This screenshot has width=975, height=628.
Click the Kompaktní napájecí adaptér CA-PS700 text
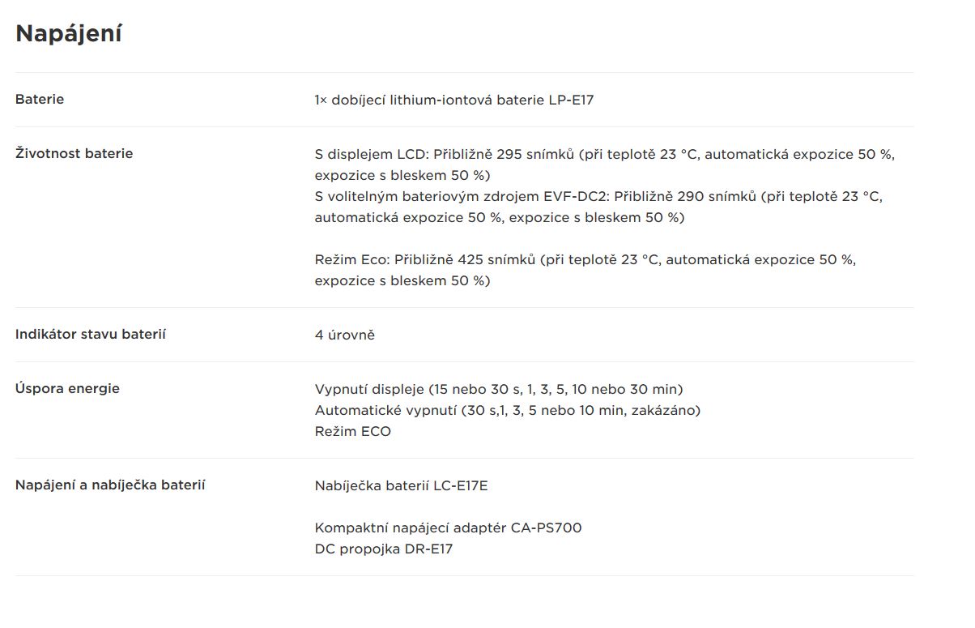click(x=449, y=528)
